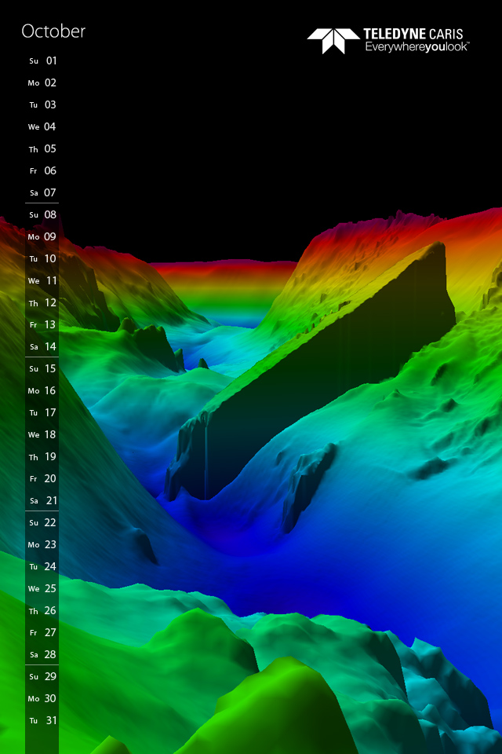Select the date Sa 07
The image size is (502, 754).
point(43,193)
